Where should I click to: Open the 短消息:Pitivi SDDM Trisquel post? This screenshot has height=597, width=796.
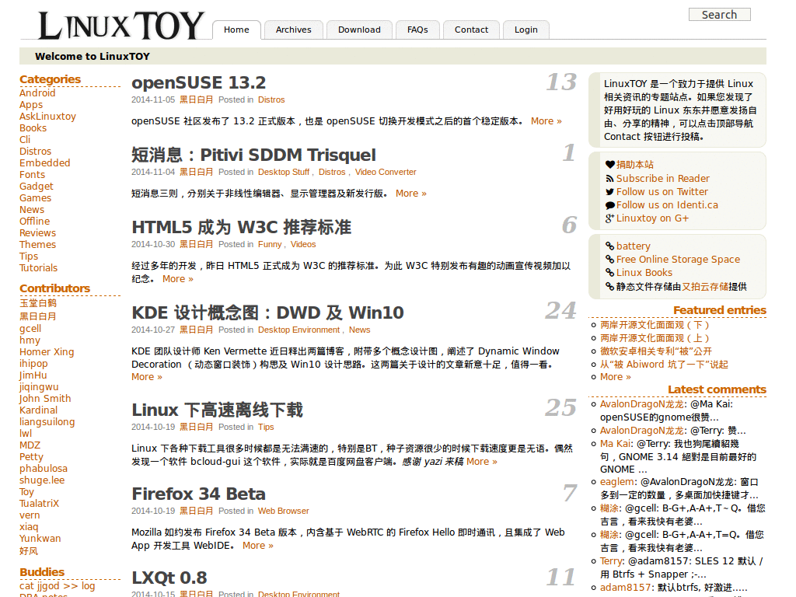click(x=253, y=155)
